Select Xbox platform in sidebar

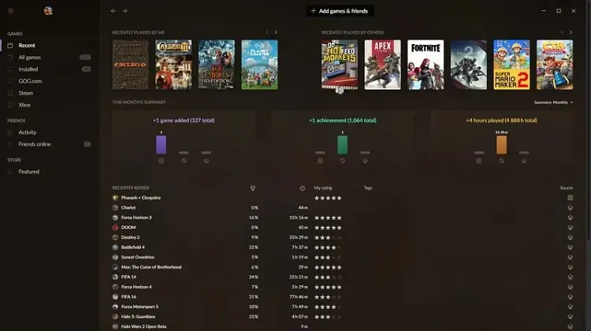click(x=24, y=105)
